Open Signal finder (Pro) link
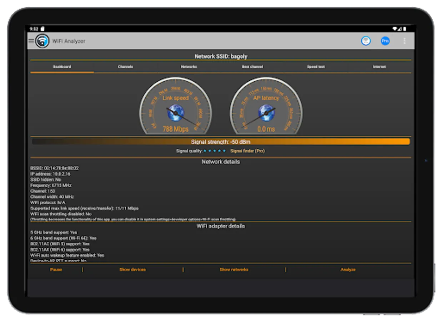Viewport: 441px width, 321px height. [247, 151]
